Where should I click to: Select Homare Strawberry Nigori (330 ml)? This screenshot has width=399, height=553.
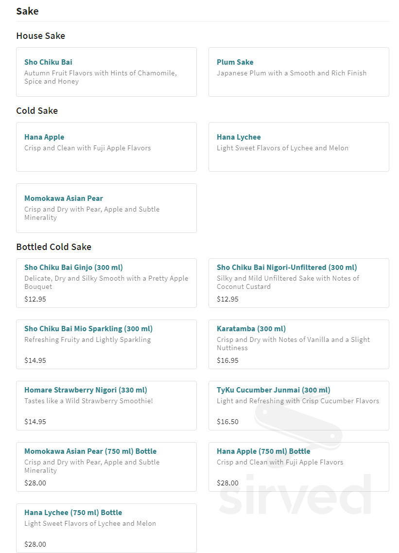click(86, 390)
